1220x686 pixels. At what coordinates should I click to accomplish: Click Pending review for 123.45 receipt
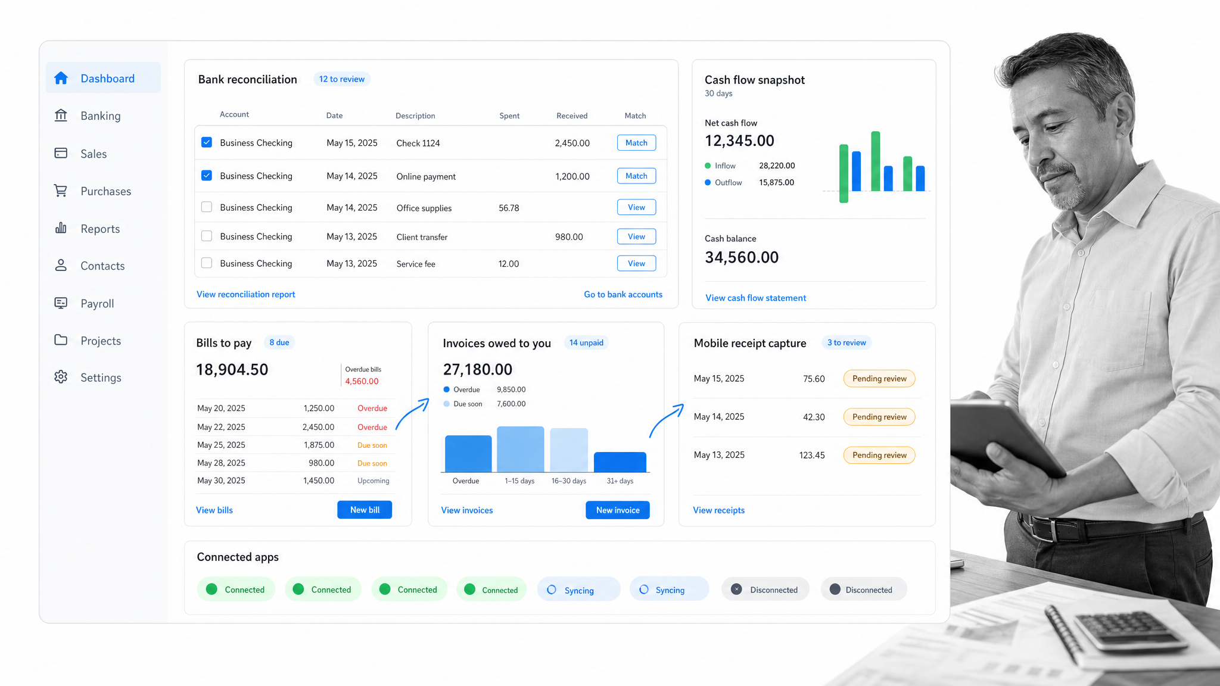coord(879,455)
